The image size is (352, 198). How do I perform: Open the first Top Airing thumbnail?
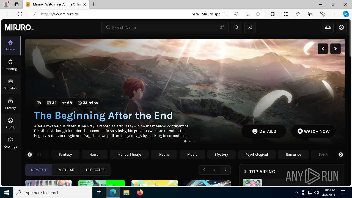(x=252, y=182)
